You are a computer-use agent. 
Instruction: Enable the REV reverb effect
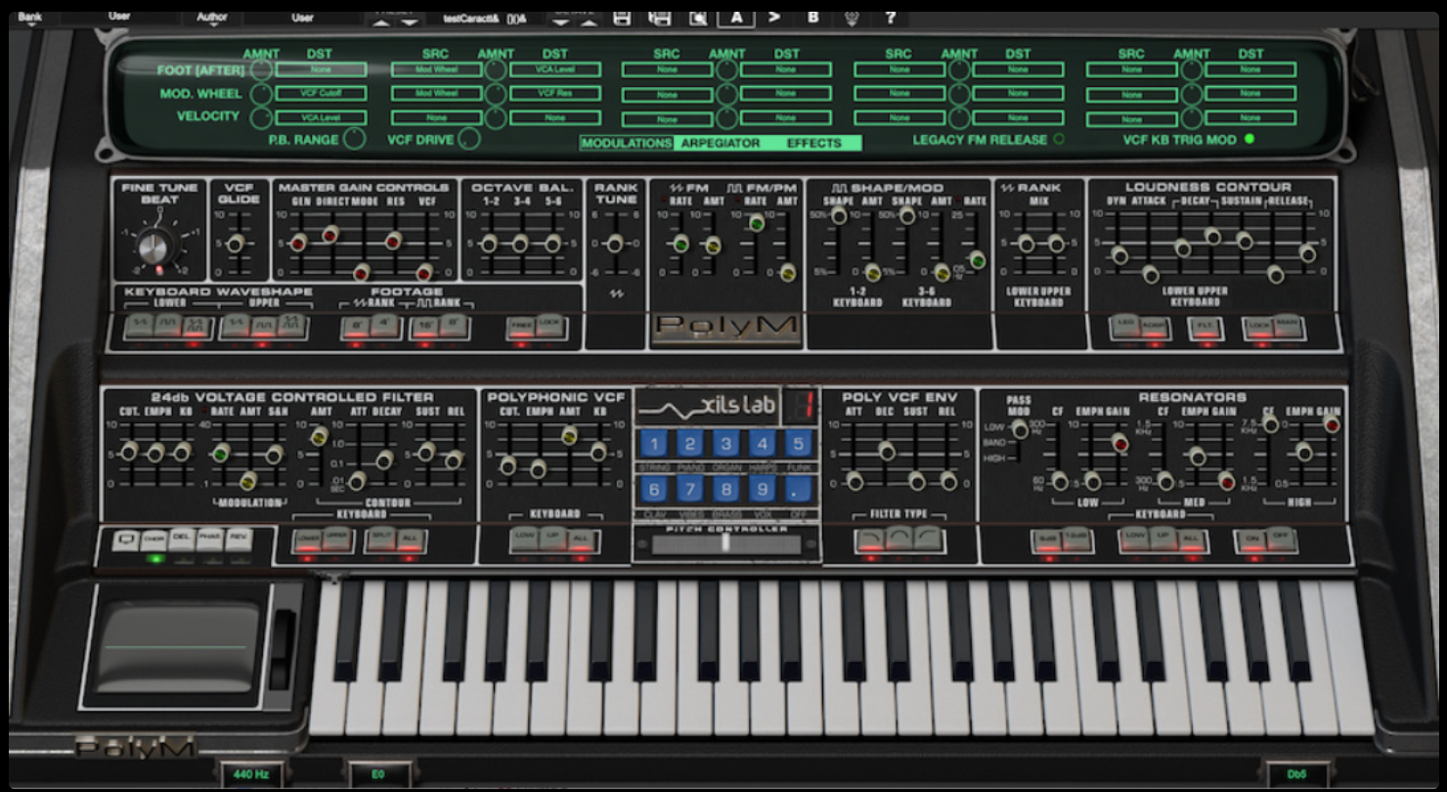(239, 540)
